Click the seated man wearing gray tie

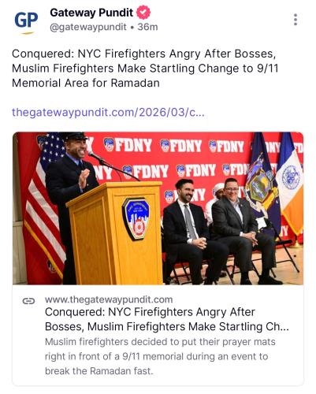pyautogui.click(x=191, y=231)
